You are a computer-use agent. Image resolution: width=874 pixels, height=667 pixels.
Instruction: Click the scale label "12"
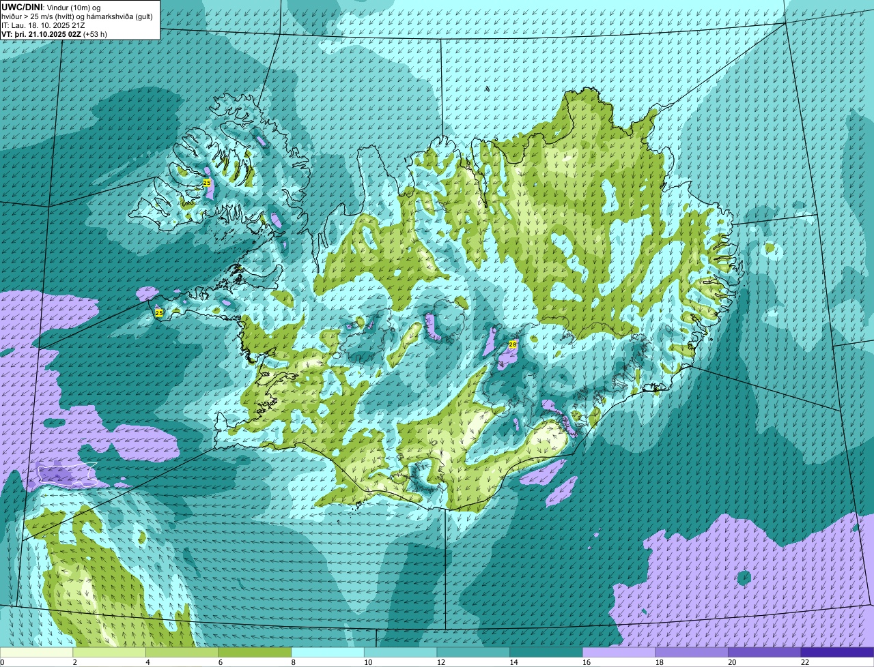coord(441,662)
